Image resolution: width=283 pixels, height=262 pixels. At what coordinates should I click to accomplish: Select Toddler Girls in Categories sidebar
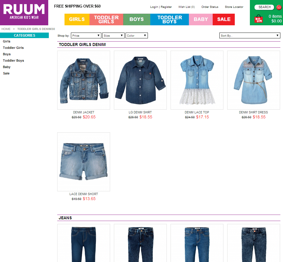(13, 48)
